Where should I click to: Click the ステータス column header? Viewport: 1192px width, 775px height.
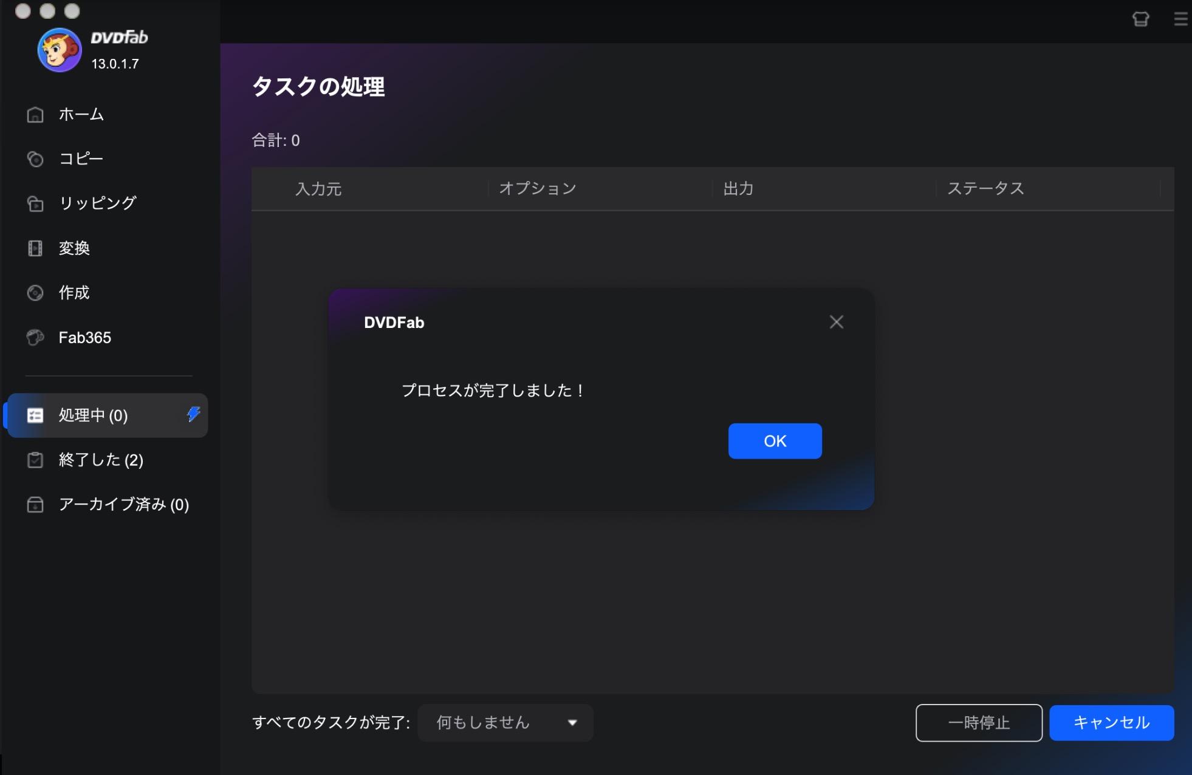point(985,189)
